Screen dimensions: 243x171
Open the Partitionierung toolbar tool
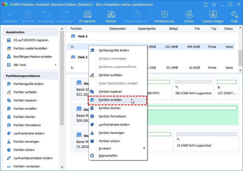pos(164,17)
